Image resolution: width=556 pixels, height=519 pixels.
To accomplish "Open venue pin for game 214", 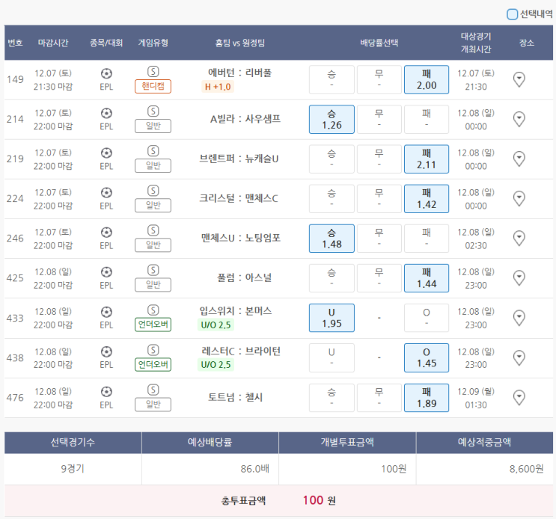I will [x=519, y=120].
